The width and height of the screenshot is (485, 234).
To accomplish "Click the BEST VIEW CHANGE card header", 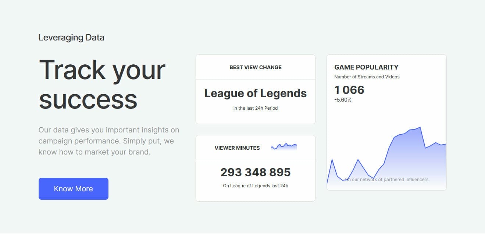I will [x=255, y=67].
